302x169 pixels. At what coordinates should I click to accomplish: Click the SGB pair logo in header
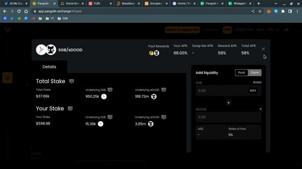[x=41, y=50]
